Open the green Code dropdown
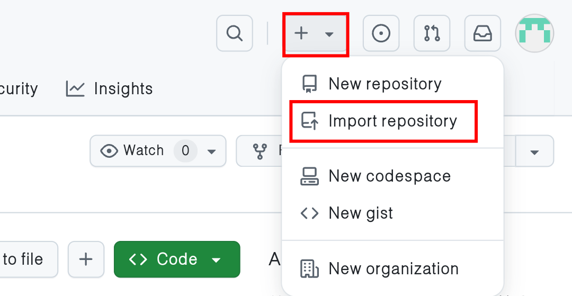 coord(177,259)
